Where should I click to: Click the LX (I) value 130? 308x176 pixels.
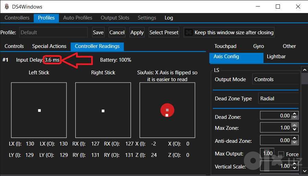click(x=30, y=144)
